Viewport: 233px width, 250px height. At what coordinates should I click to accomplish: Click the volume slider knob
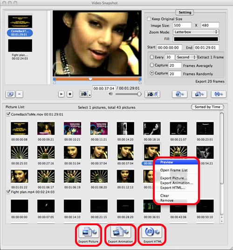point(139,94)
